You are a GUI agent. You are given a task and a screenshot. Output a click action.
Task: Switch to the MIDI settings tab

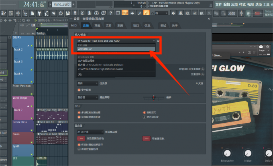pyautogui.click(x=74, y=26)
